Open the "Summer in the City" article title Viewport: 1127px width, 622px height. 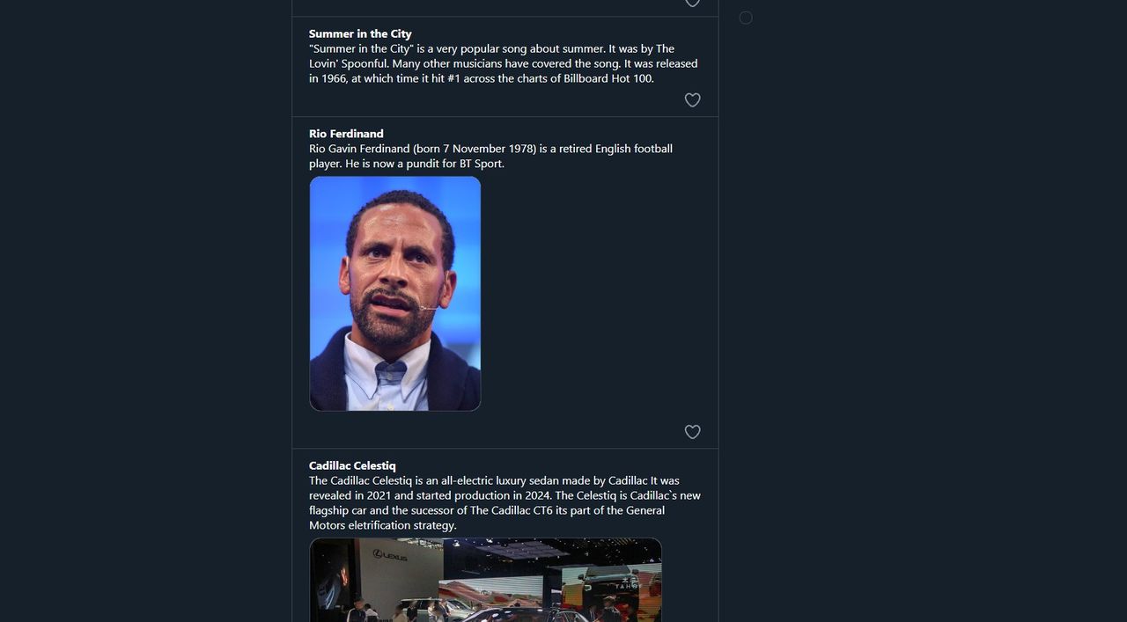pos(360,33)
